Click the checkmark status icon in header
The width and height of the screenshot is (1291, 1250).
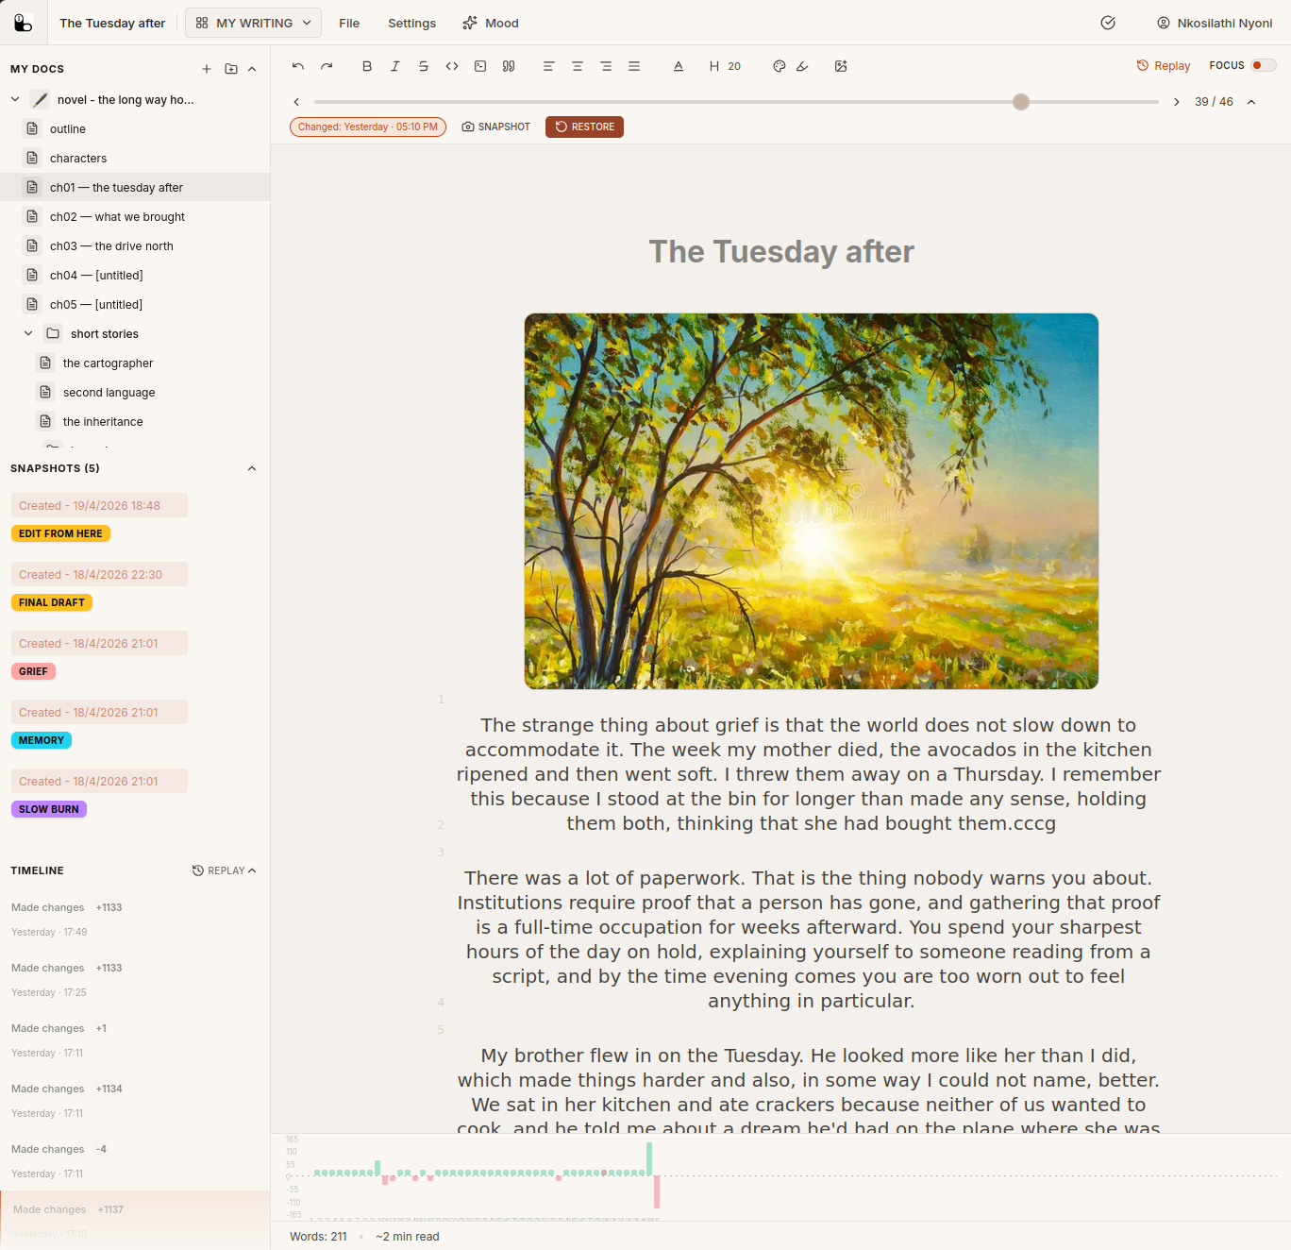pyautogui.click(x=1108, y=23)
